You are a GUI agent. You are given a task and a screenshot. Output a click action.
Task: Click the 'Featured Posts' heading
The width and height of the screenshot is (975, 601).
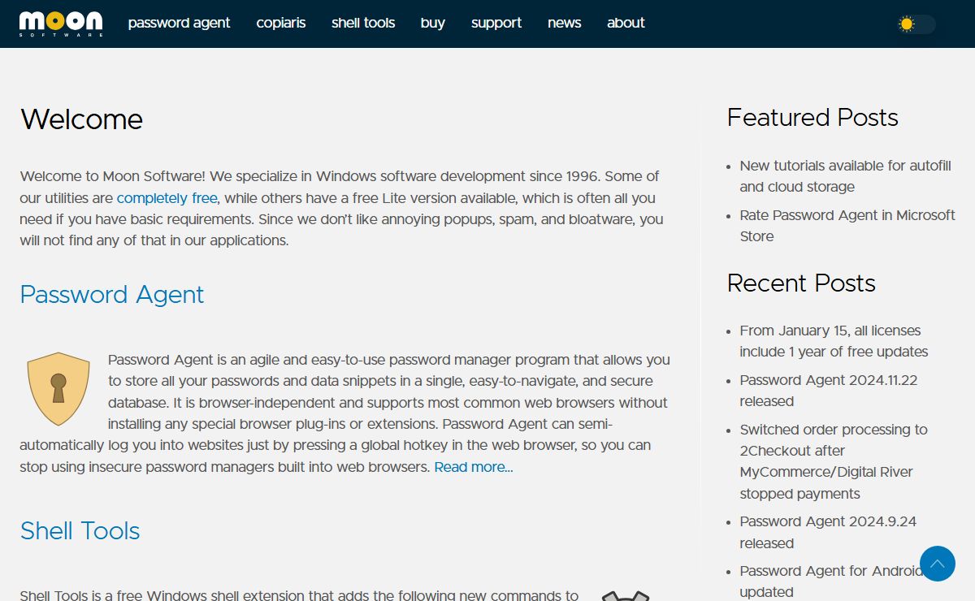[812, 118]
